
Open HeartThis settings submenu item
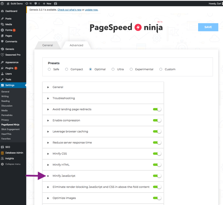pos(6,134)
